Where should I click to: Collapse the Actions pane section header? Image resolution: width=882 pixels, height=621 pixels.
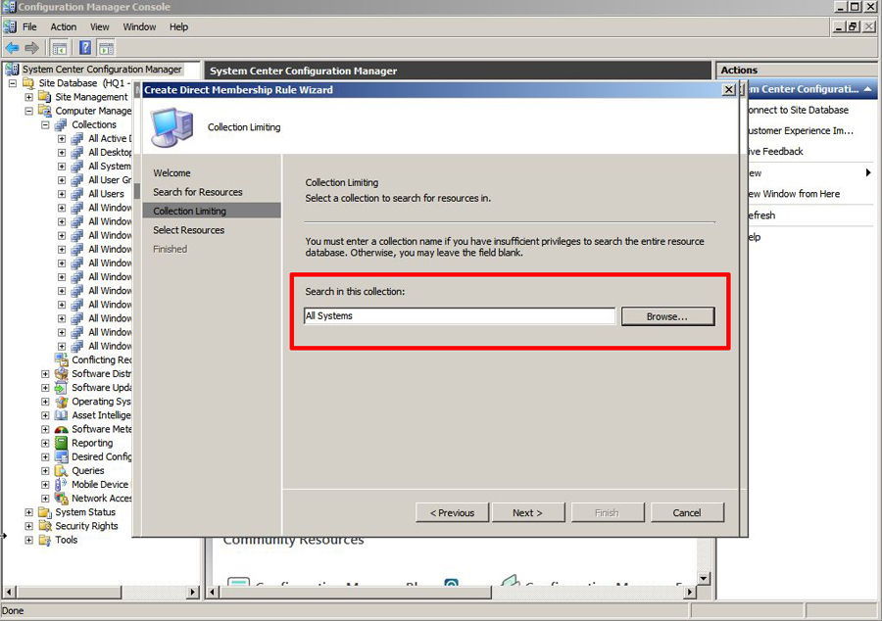(868, 89)
